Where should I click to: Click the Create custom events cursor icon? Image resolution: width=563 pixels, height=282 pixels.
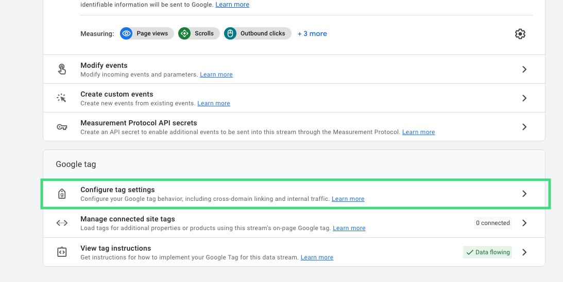(x=62, y=98)
